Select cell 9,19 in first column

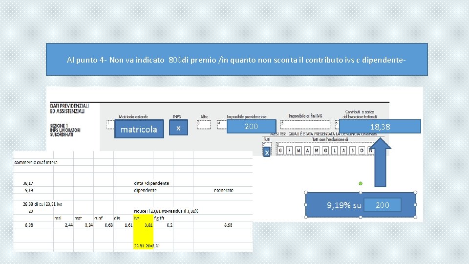pyautogui.click(x=34, y=190)
